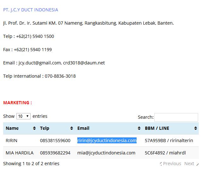Click the 5C6F4892 / miahrdl cell
The height and width of the screenshot is (180, 201).
pos(165,153)
